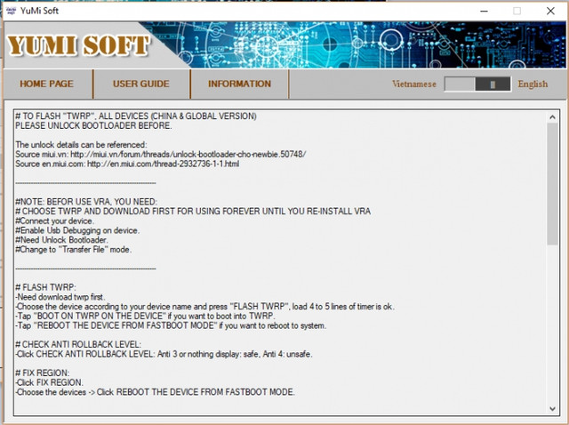Screen dimensions: 569x425
Task: Click '-Need download twrp first.' line
Action: point(60,297)
